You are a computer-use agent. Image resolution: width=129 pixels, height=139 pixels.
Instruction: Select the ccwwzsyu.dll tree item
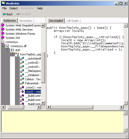tap(18, 46)
